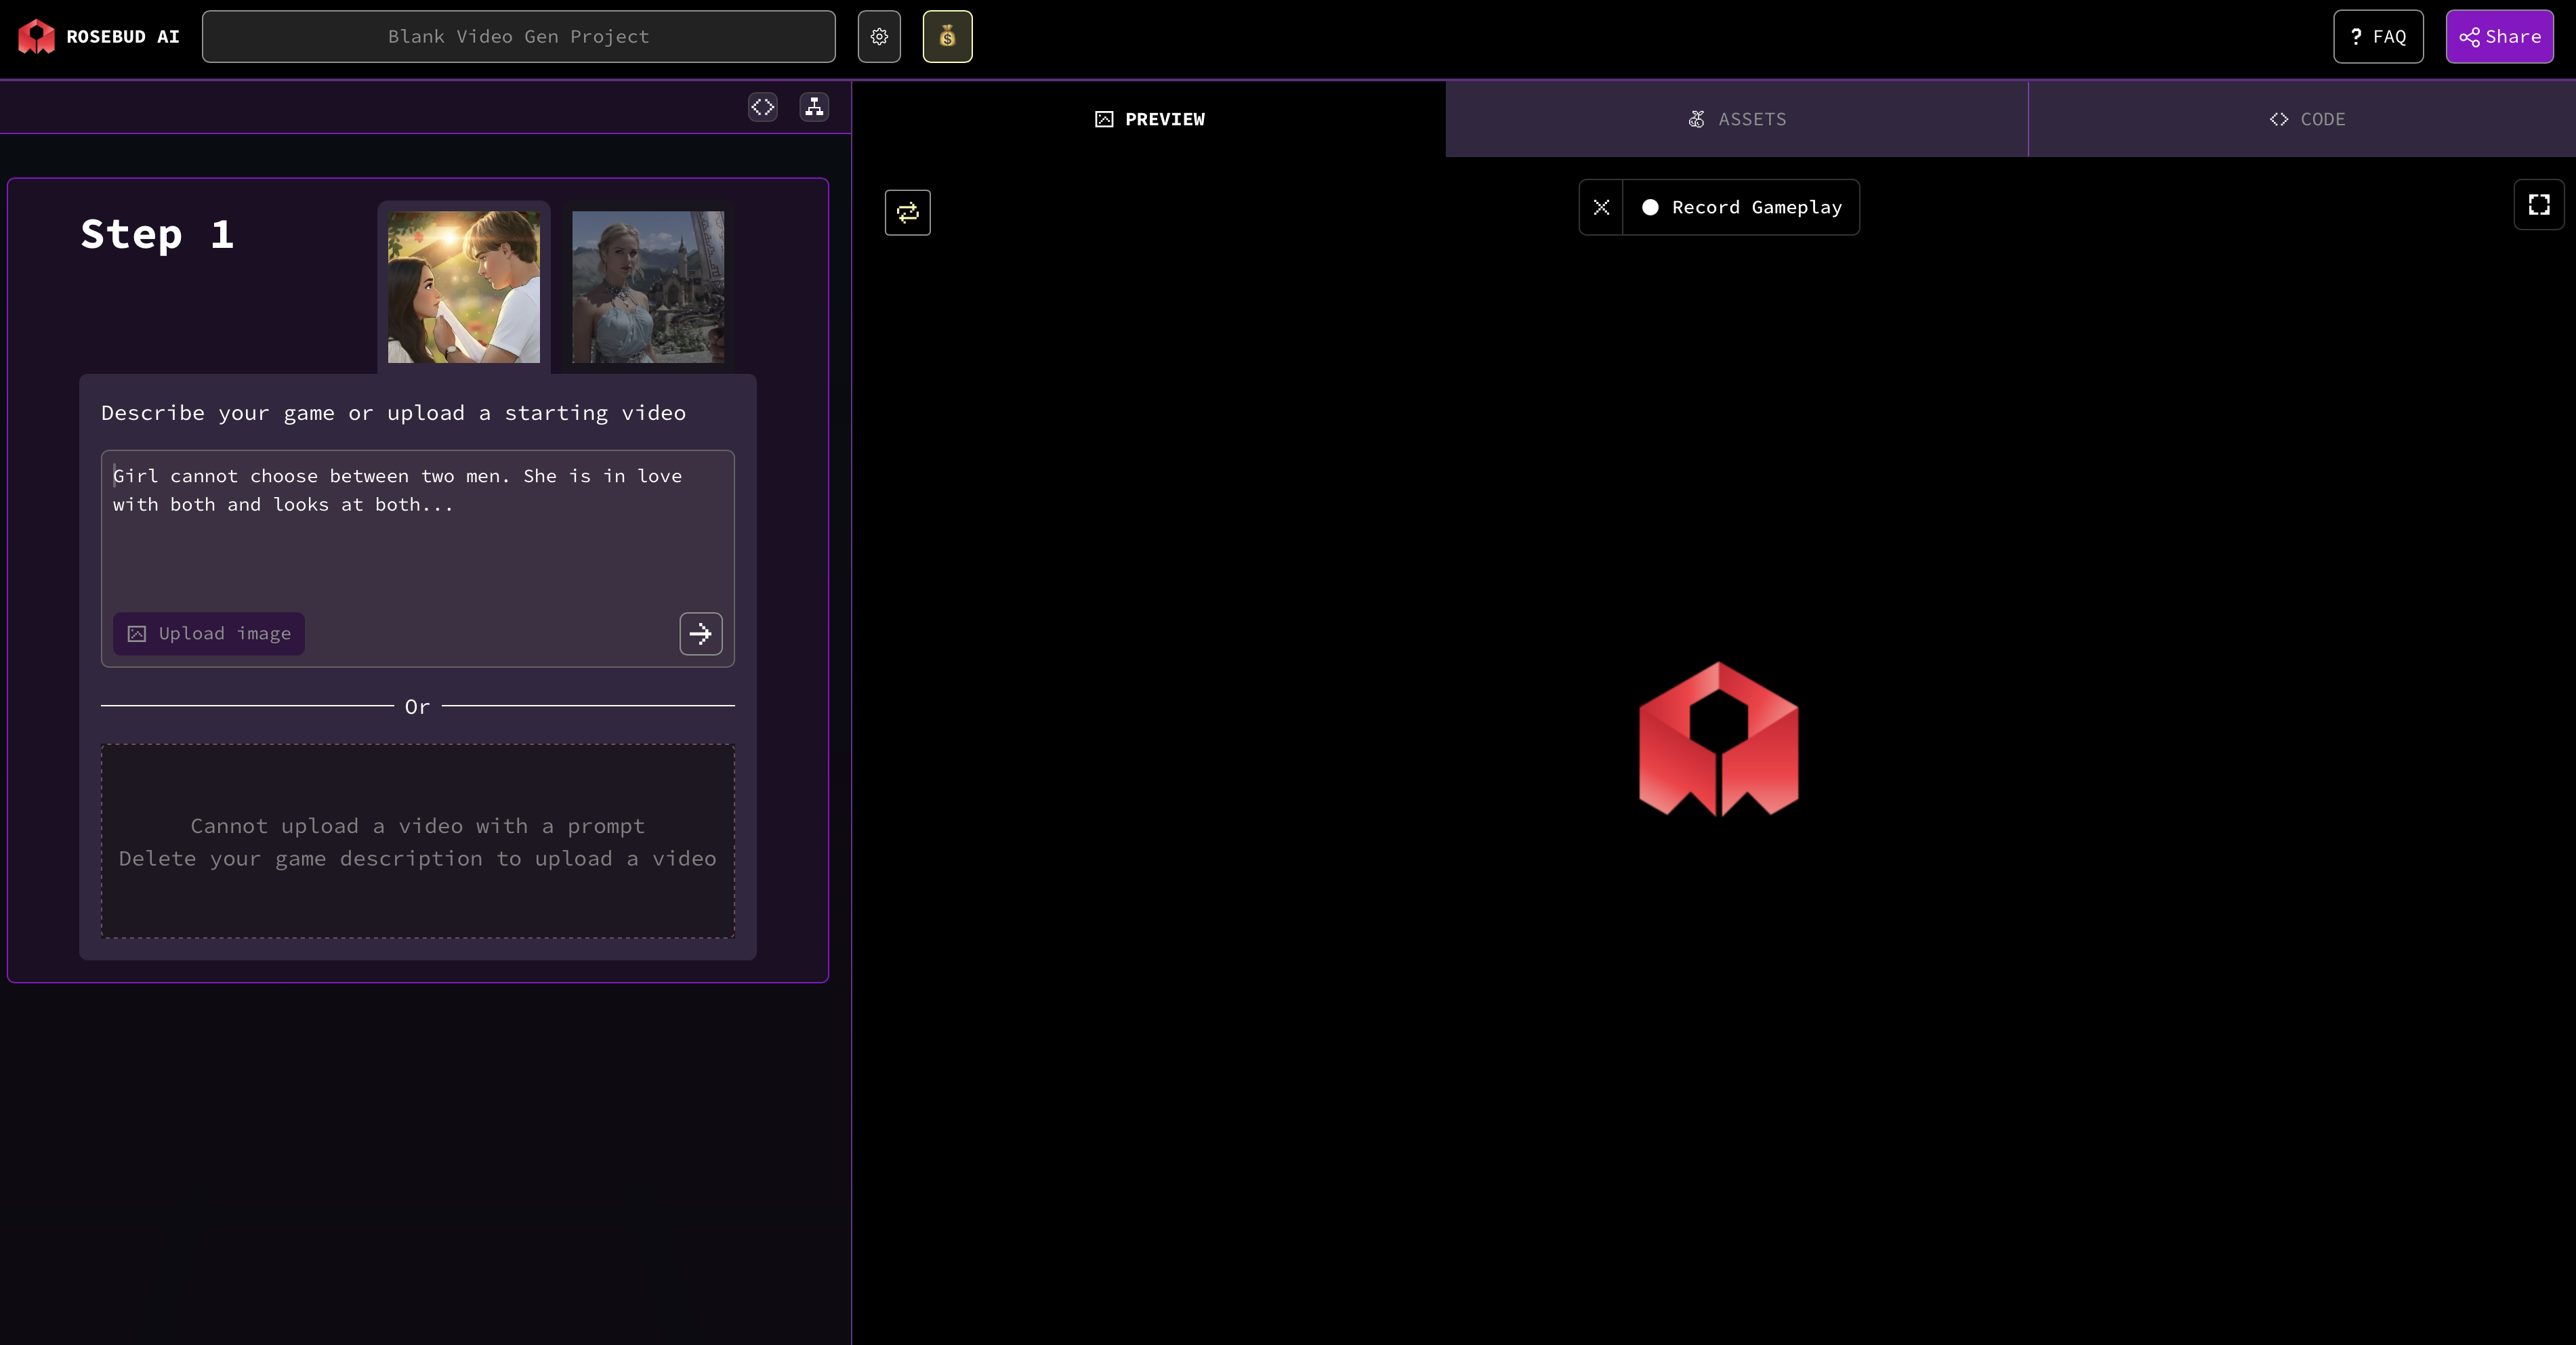Screen dimensions: 2576x1345
Task: Edit the Blank Video Gen Project title
Action: 518,37
